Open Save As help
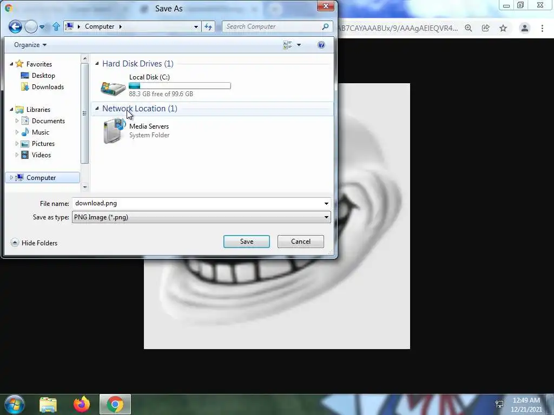This screenshot has height=415, width=554. coord(321,45)
